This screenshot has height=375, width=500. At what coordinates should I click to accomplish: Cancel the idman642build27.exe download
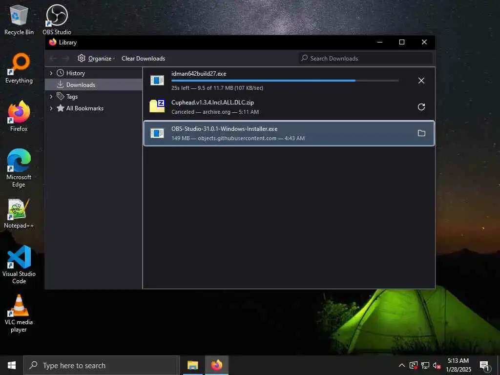point(421,81)
